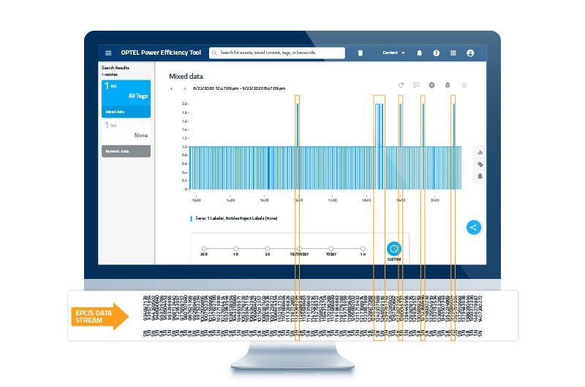Toggle chart fullscreen collapse icon

pos(464,85)
